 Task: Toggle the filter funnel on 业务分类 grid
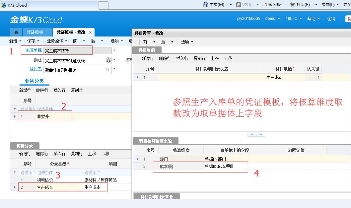pyautogui.click(x=14, y=108)
